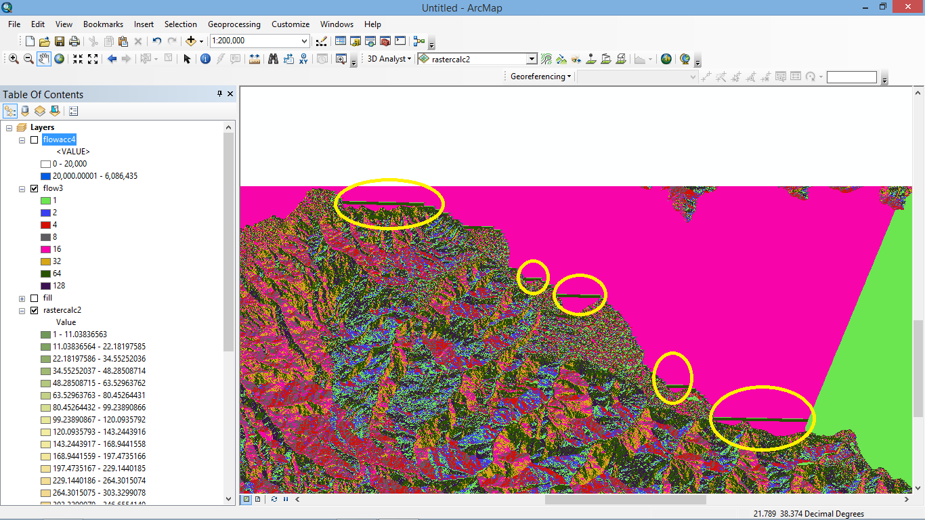
Task: Select the Select Elements arrow tool
Action: tap(187, 59)
